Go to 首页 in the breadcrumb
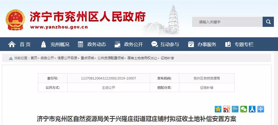 [x=34, y=58]
